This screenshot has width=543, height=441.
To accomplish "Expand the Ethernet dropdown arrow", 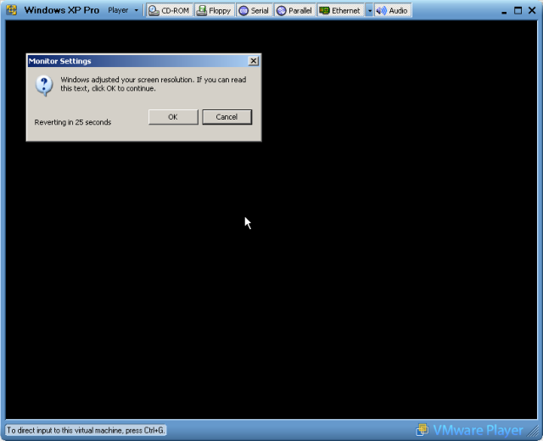I will pos(369,11).
